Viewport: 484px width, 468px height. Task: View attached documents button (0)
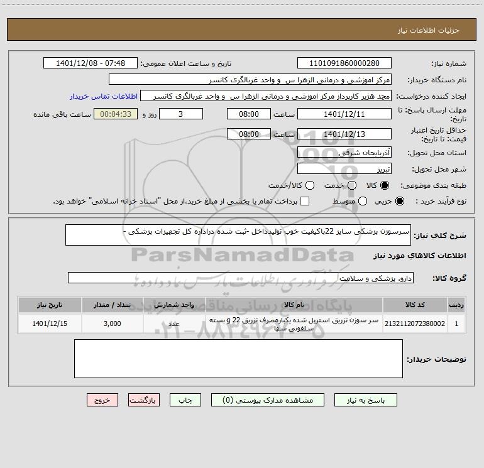point(268,400)
